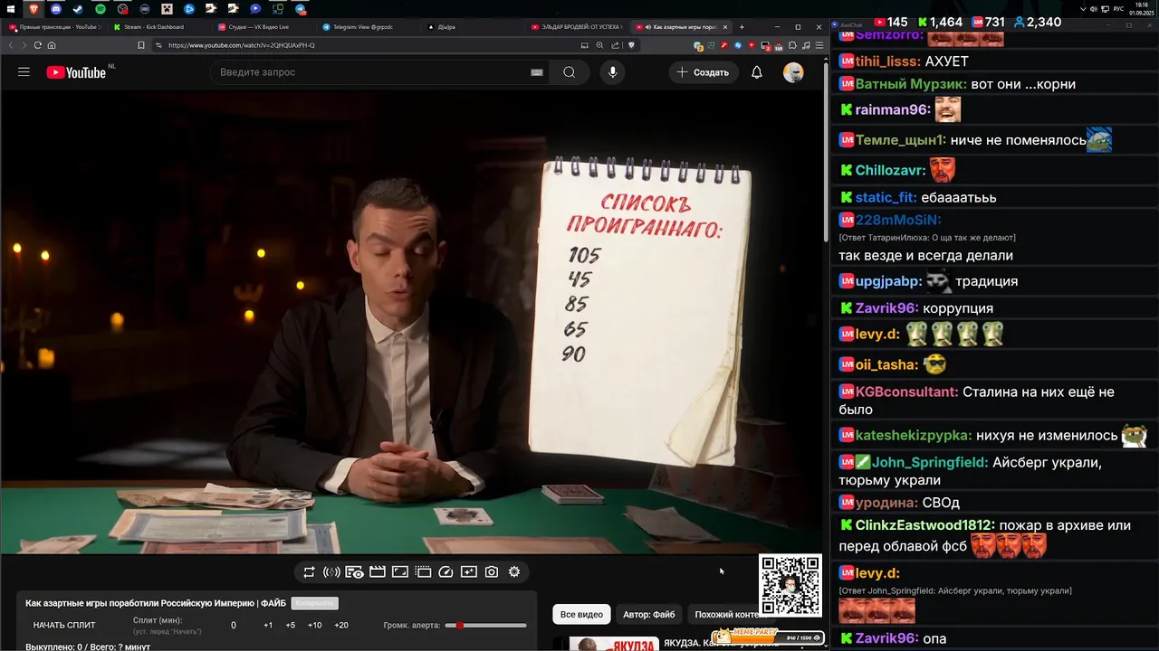Select the Автор: Файб chip
Image resolution: width=1159 pixels, height=651 pixels.
coord(649,615)
